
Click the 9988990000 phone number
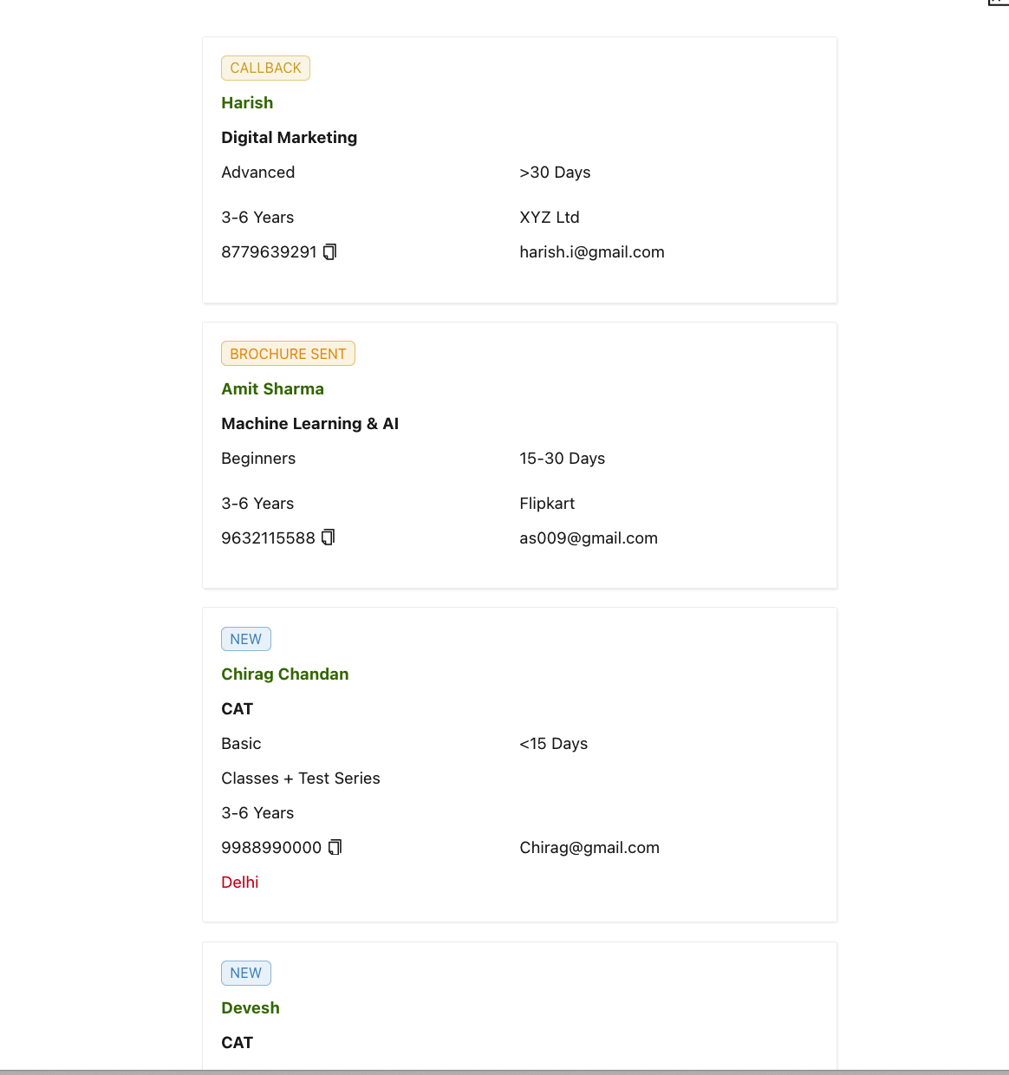coord(271,848)
